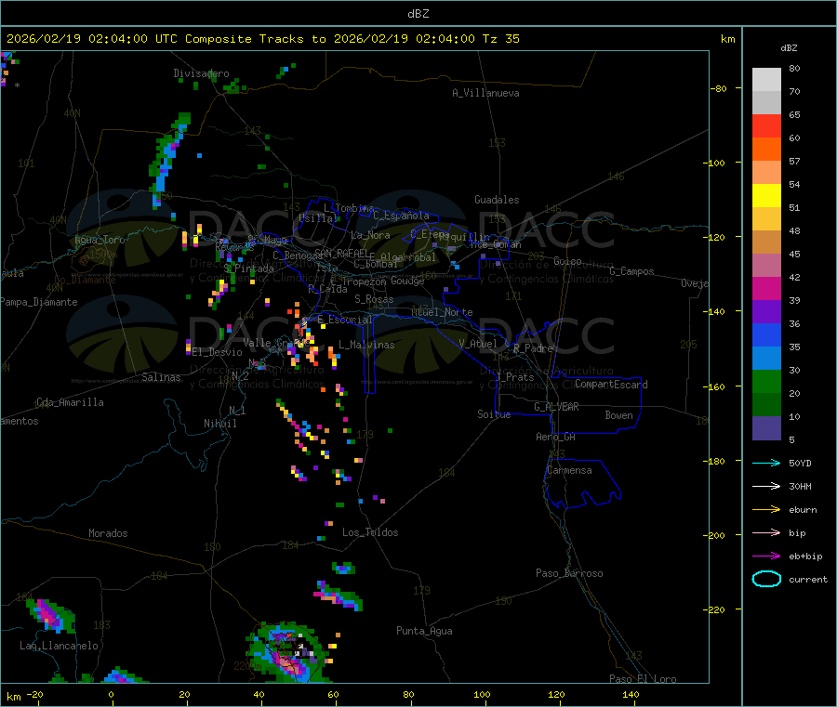Click the Carmensa place label
The height and width of the screenshot is (707, 837).
(569, 470)
